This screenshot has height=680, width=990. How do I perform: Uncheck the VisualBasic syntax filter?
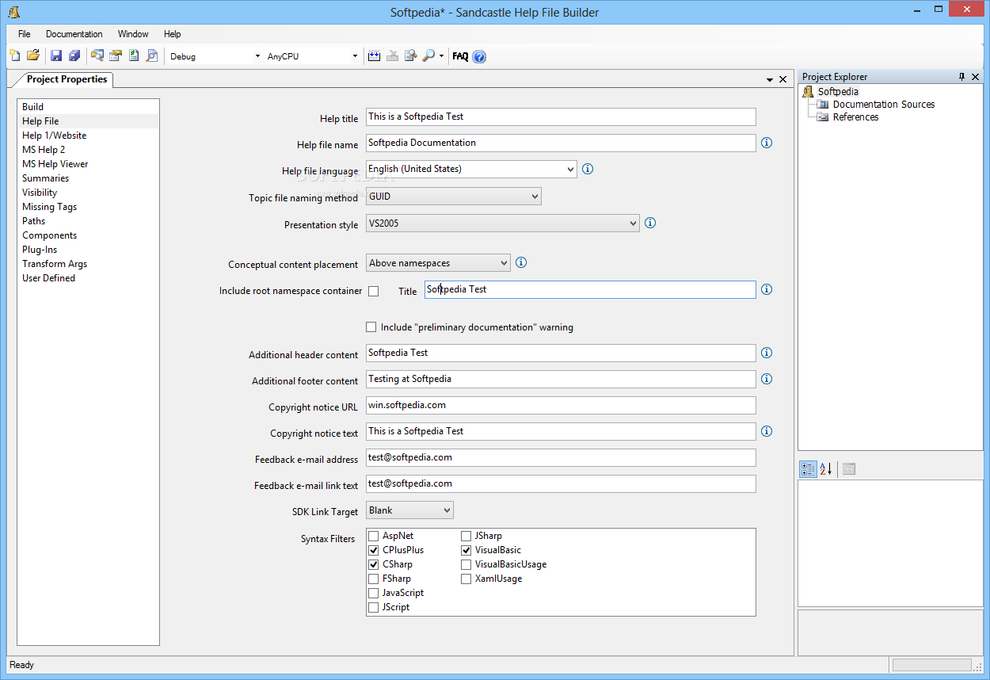pos(466,550)
